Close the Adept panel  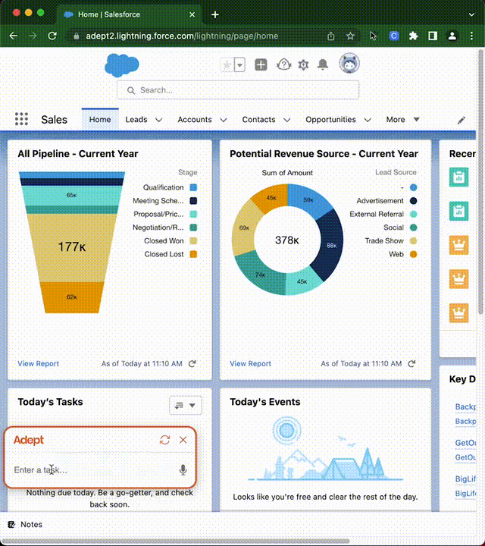pyautogui.click(x=183, y=440)
